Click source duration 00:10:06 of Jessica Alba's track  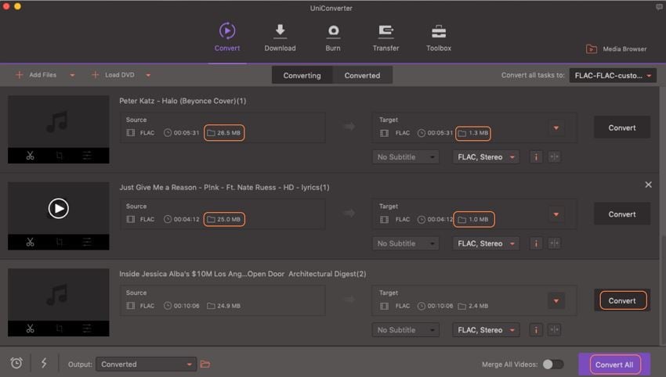[181, 306]
